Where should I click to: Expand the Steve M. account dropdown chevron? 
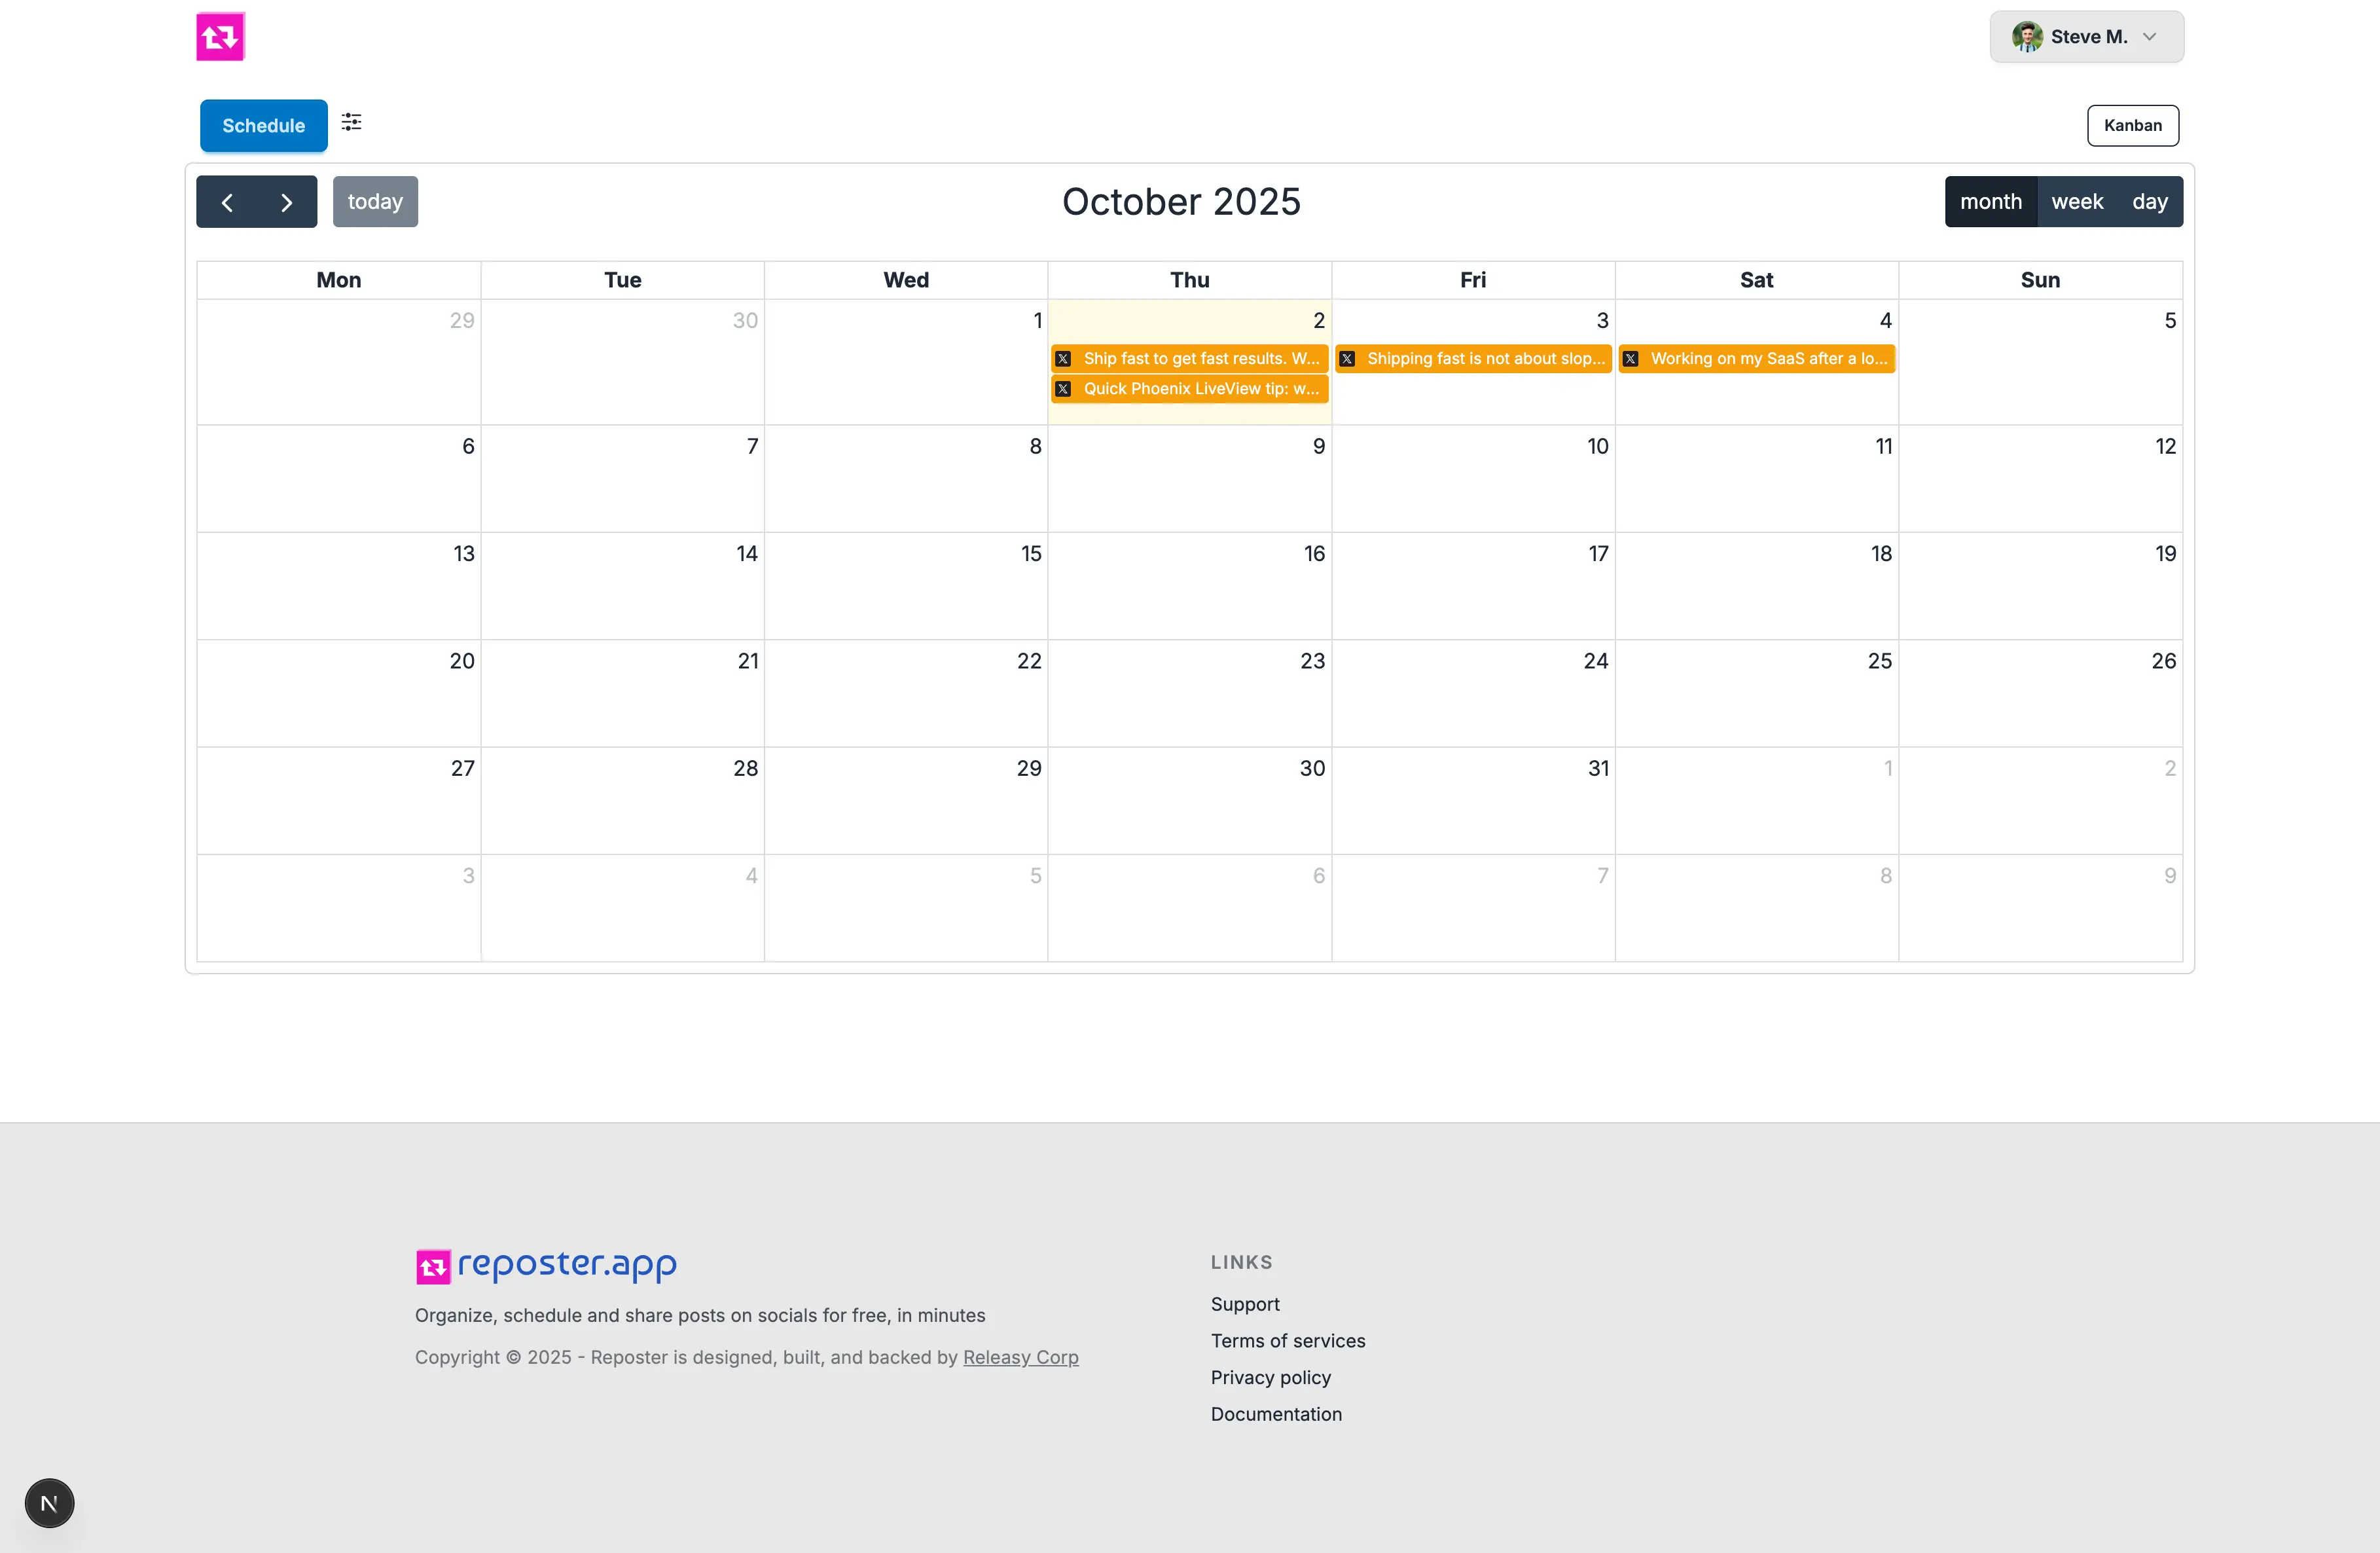coord(2149,37)
